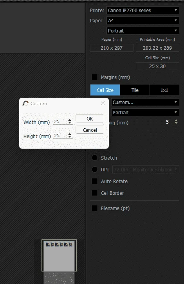This screenshot has height=284, width=184.
Task: Increase spacing (mm) value with up arrow
Action: (x=176, y=120)
